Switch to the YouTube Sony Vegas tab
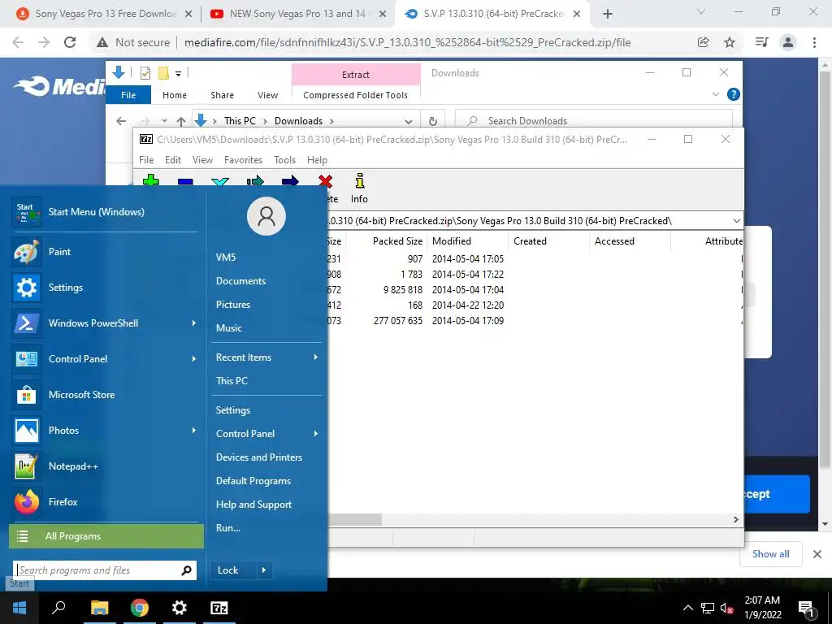Screen dimensions: 832x624 click(297, 14)
